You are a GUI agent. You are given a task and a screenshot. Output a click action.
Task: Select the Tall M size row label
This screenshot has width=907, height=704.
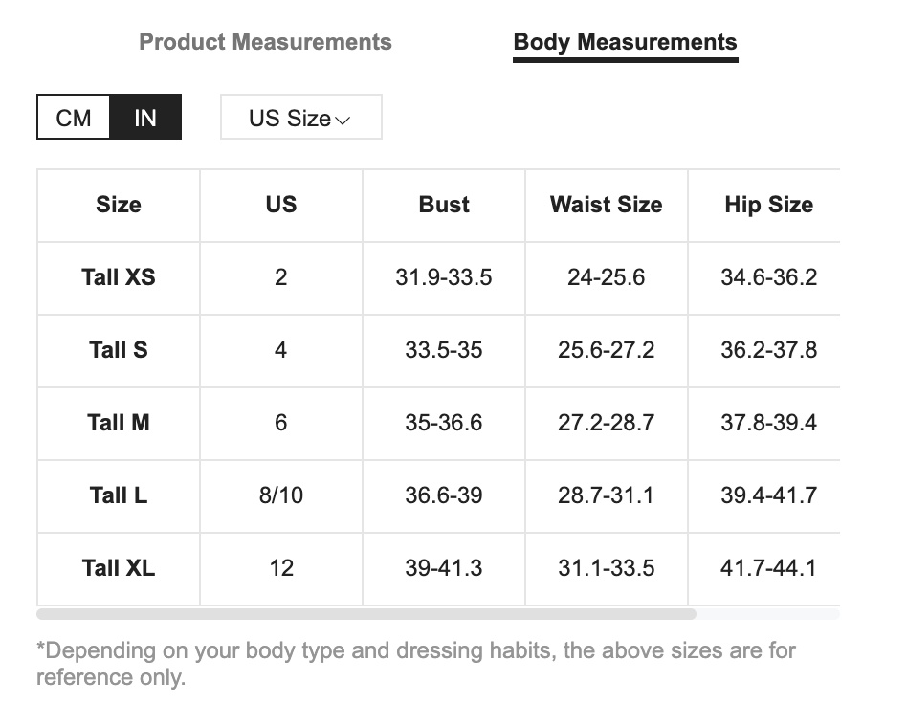coord(119,423)
